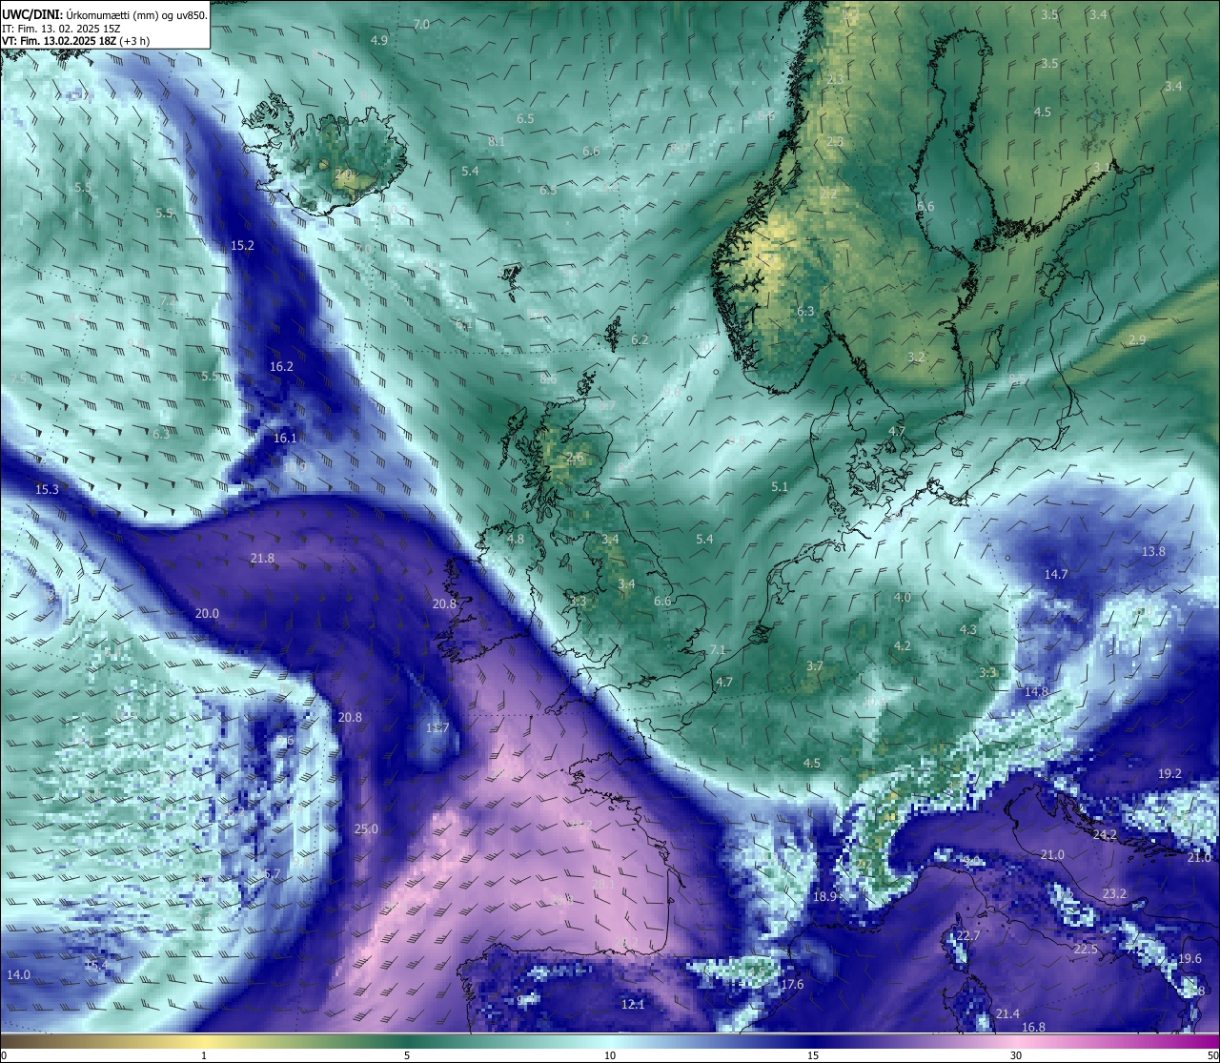Screen dimensions: 1220x1063
Task: Select the scale label 1 on the colour bar
Action: point(204,1055)
